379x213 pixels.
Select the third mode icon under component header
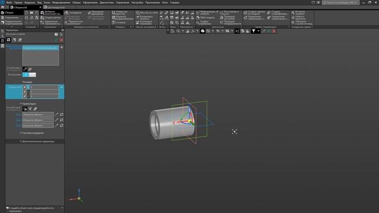(20, 40)
